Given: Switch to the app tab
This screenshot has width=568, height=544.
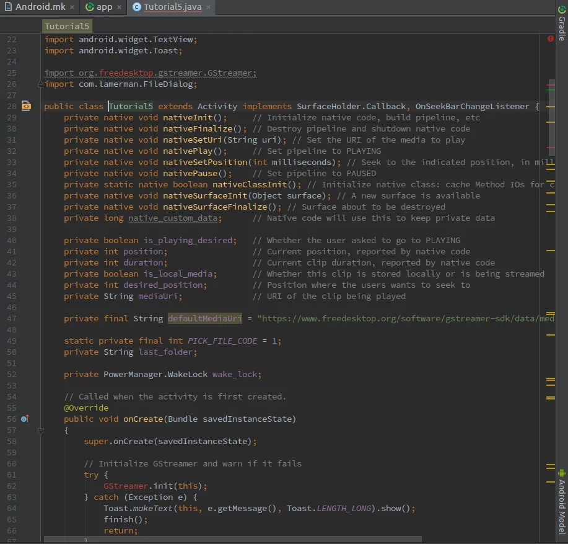Looking at the screenshot, I should pyautogui.click(x=103, y=7).
